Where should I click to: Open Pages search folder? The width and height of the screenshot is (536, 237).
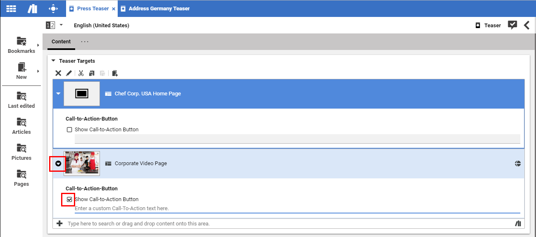coord(21,178)
